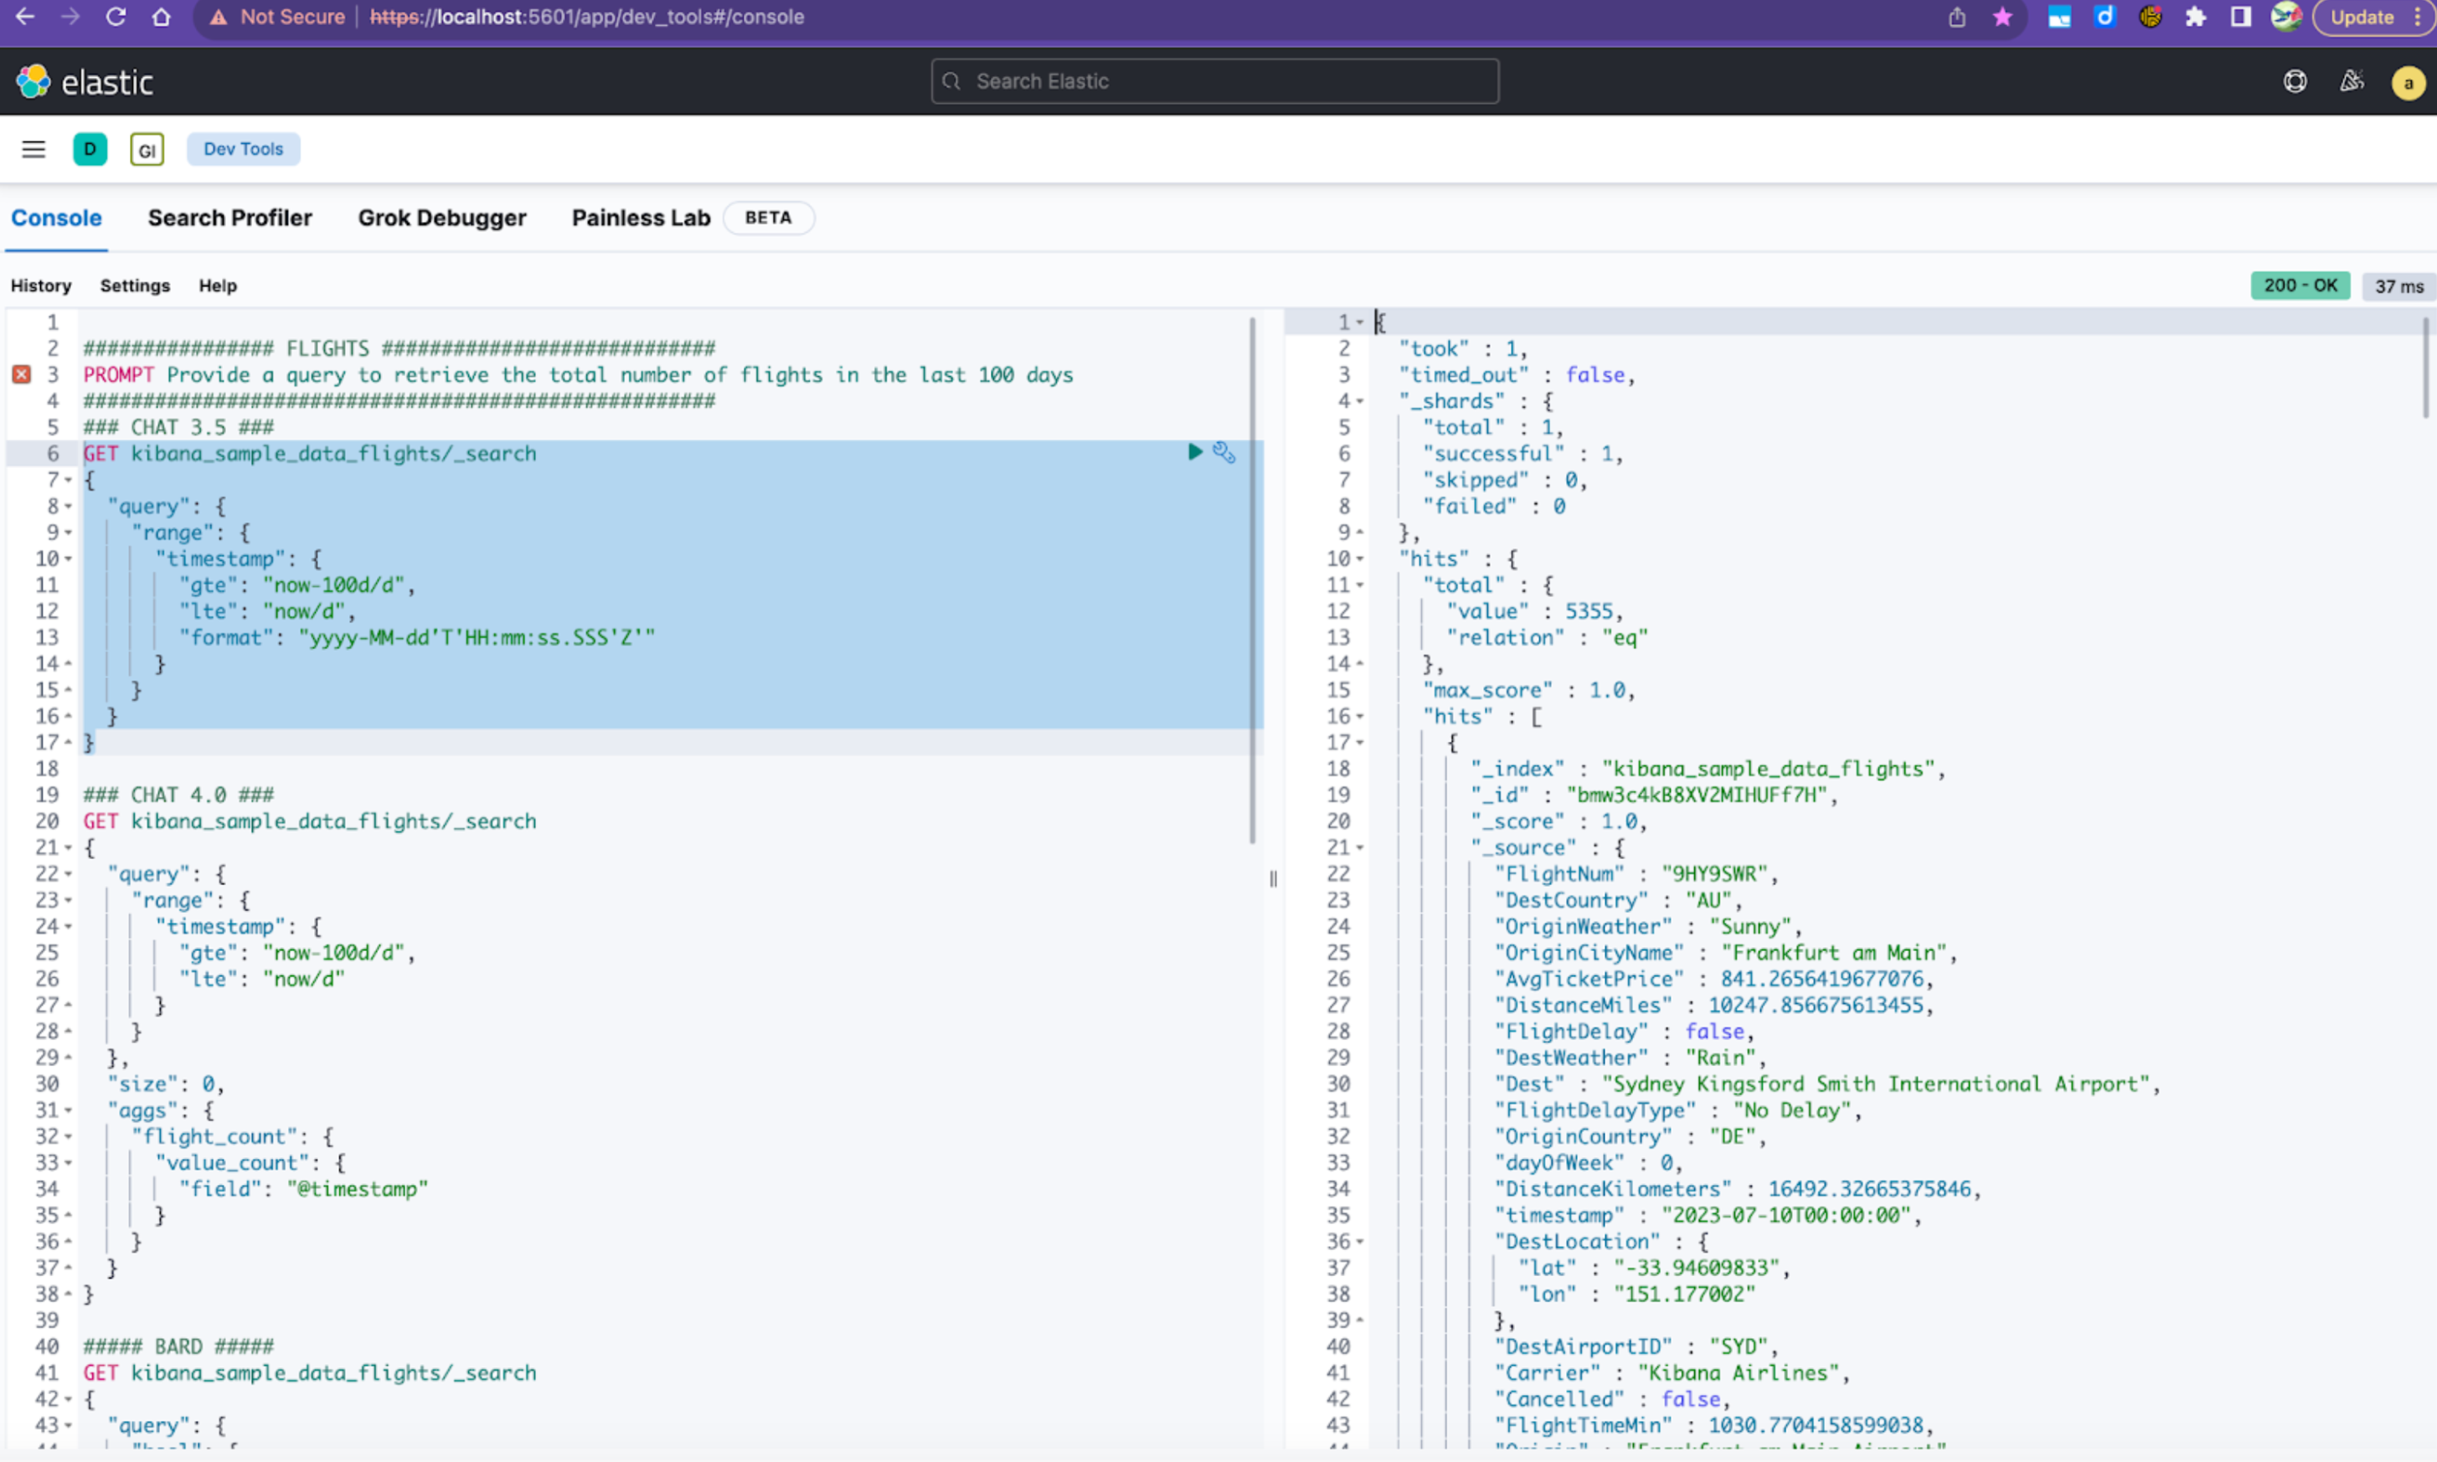Image resolution: width=2437 pixels, height=1462 pixels.
Task: Open the Grok Debugger tab
Action: tap(441, 218)
